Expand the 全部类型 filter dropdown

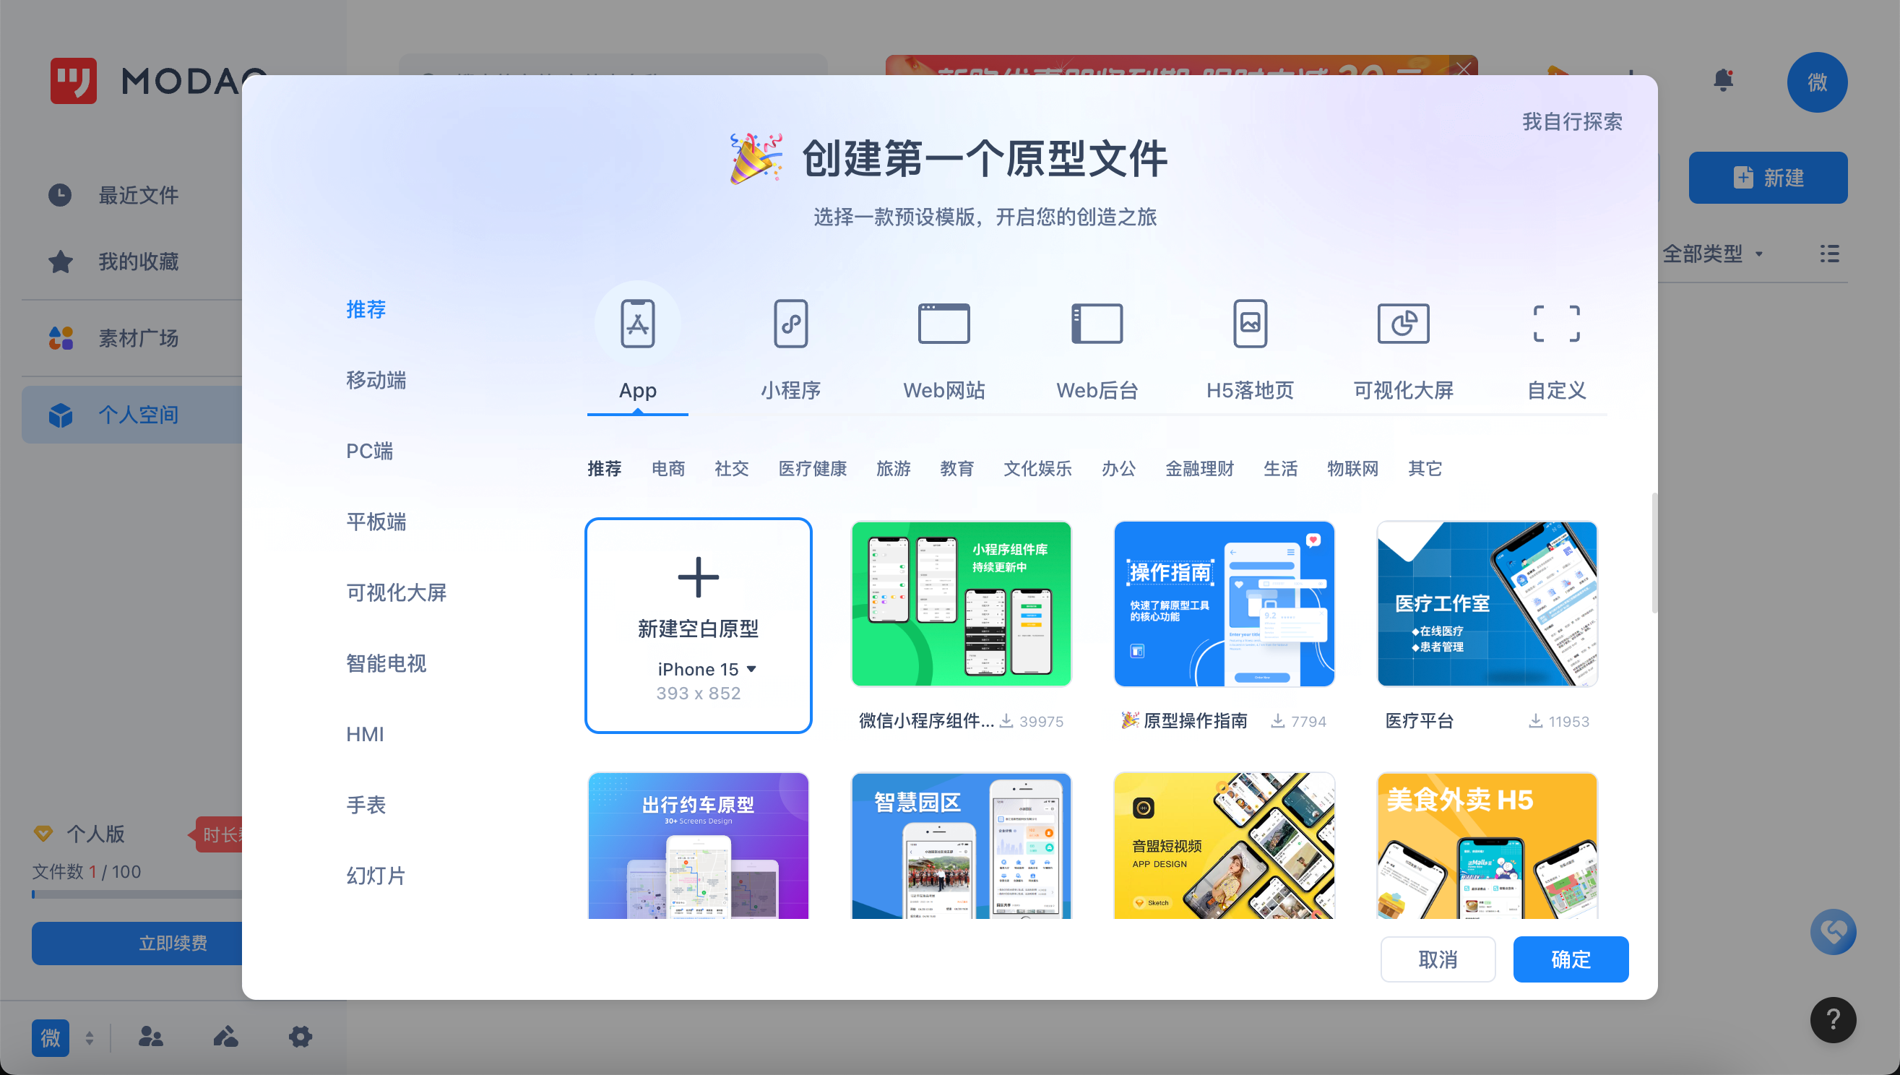[x=1712, y=254]
